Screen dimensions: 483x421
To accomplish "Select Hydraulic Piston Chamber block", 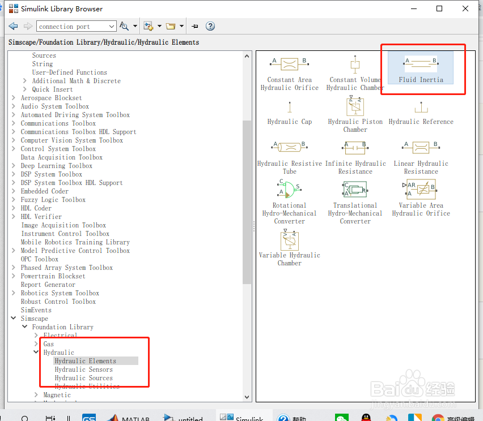I will pyautogui.click(x=355, y=114).
